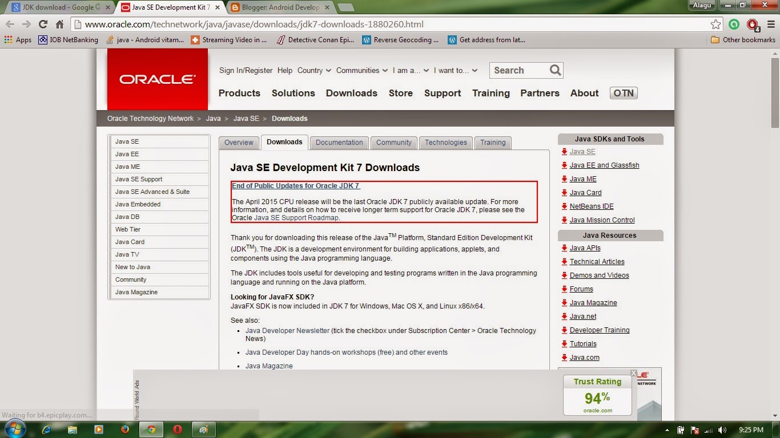Open Java Mission Control link
780x438 pixels.
pos(602,220)
